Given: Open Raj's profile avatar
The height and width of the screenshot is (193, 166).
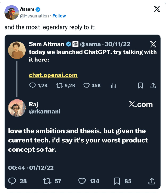Looking at the screenshot, I should 17,108.
